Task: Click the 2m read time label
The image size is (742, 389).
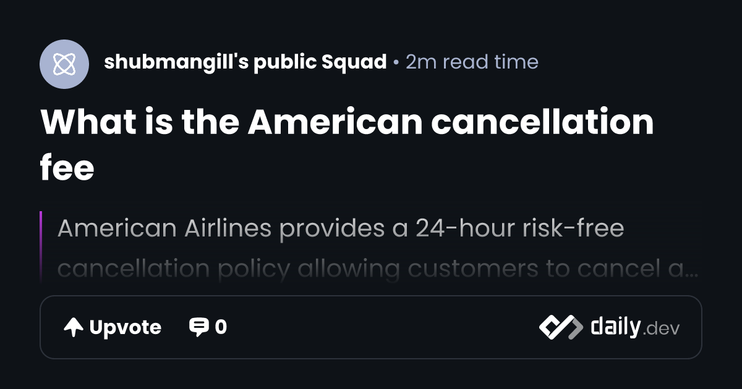Action: point(472,62)
